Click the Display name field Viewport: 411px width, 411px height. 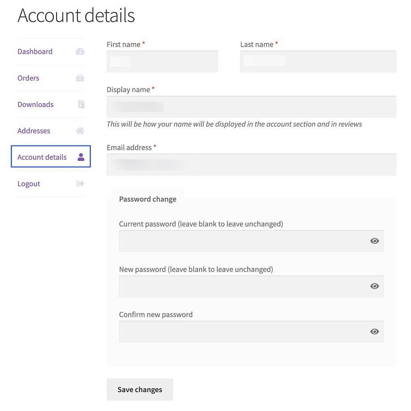click(251, 107)
